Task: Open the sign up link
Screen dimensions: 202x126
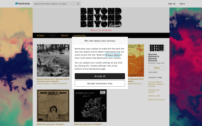Action: 172,4
